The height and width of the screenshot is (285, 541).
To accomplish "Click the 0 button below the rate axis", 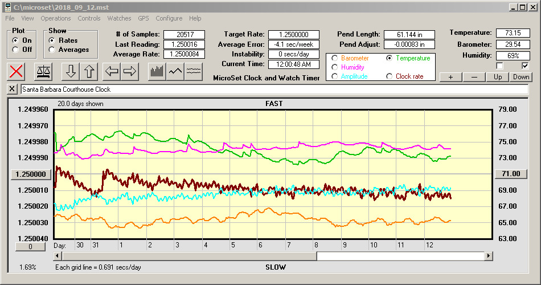I will pos(30,247).
